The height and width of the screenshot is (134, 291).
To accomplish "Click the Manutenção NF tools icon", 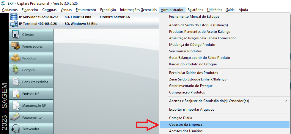I will [16, 106].
